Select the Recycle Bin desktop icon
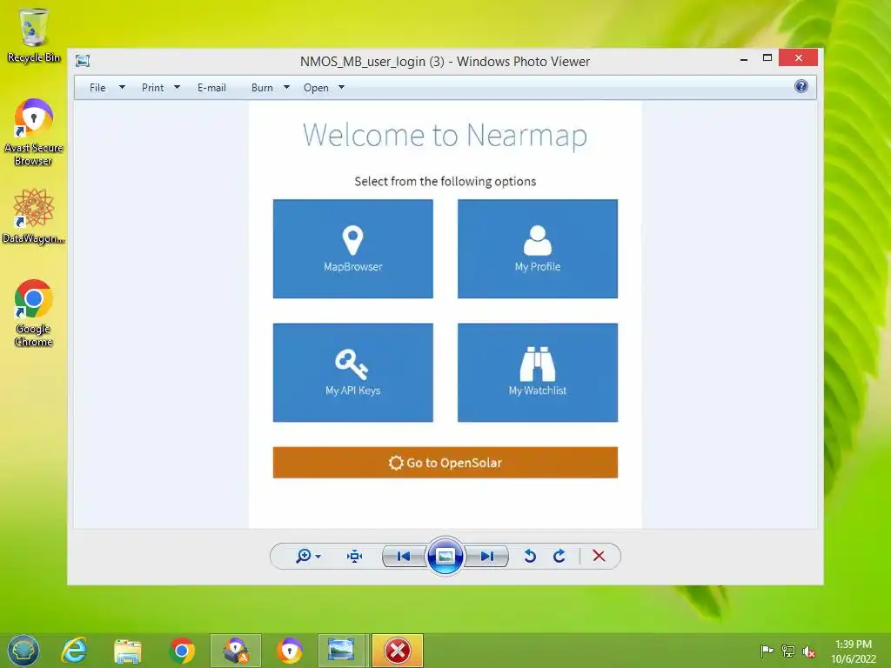This screenshot has height=668, width=891. (34, 34)
